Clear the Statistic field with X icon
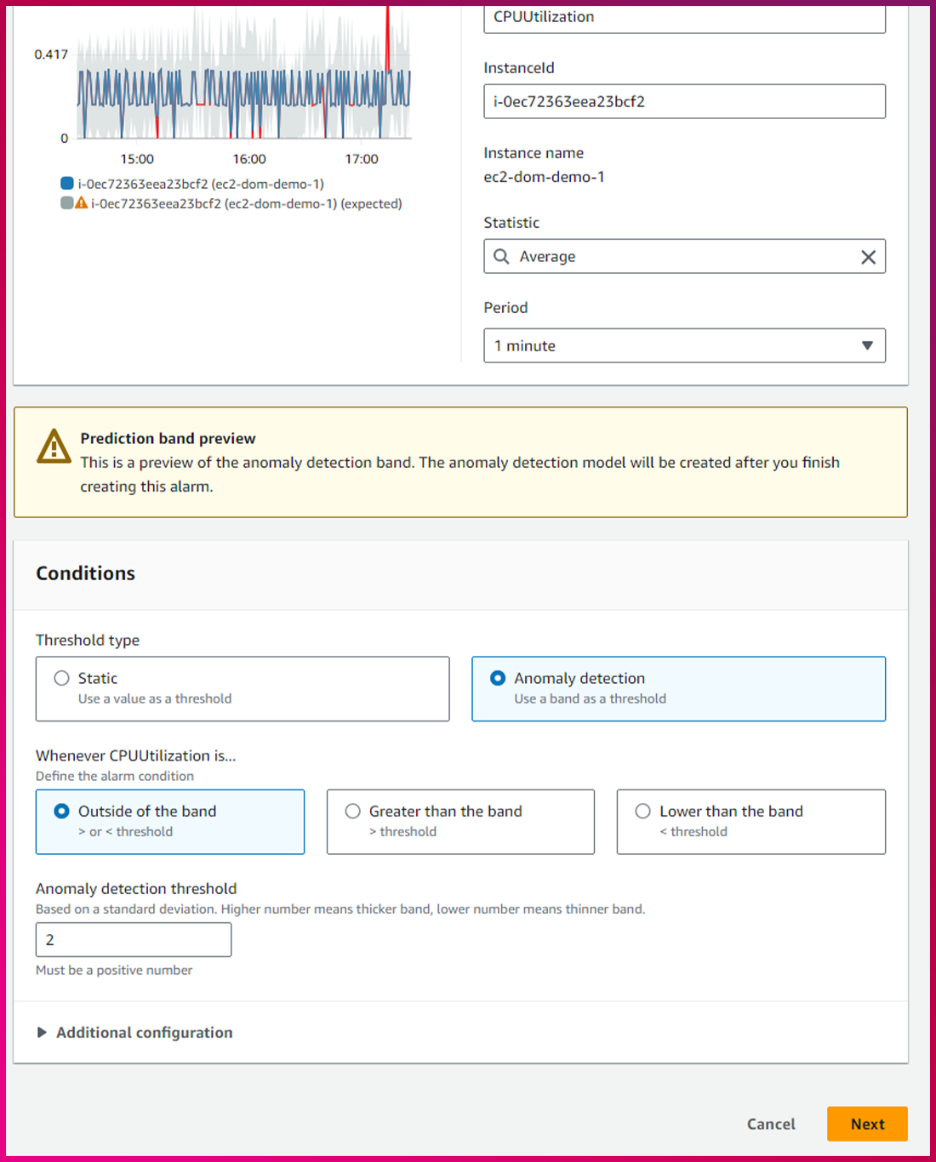This screenshot has width=936, height=1162. tap(868, 257)
